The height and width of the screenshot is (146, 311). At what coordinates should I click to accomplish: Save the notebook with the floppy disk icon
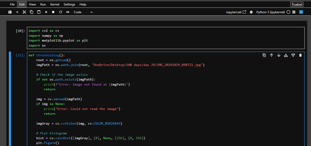coord(10,12)
